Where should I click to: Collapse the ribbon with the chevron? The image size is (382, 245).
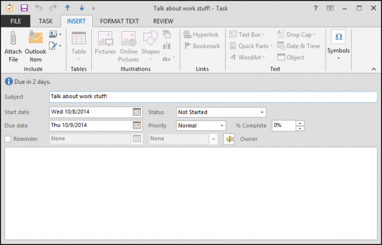[x=374, y=69]
